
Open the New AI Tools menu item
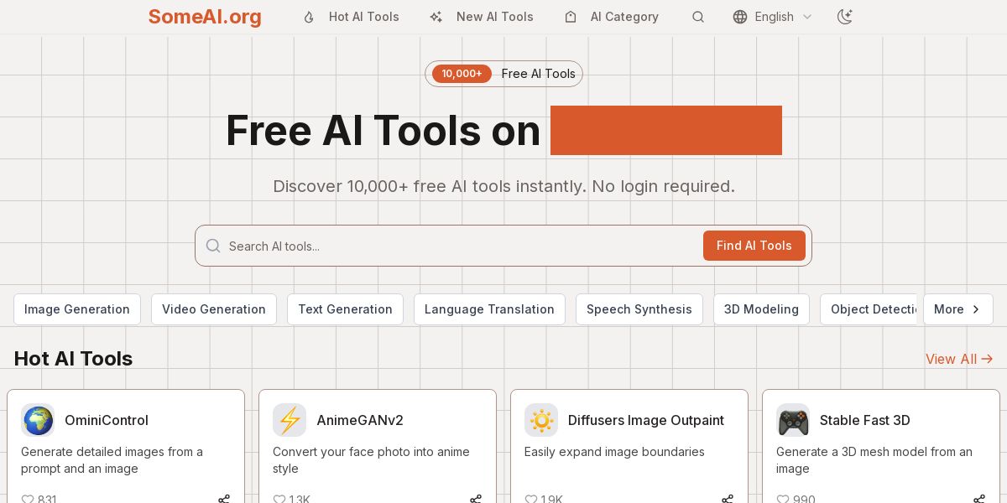pyautogui.click(x=495, y=17)
